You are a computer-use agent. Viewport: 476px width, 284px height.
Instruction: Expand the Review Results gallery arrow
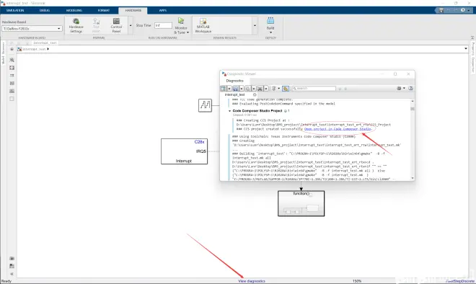tap(255, 25)
